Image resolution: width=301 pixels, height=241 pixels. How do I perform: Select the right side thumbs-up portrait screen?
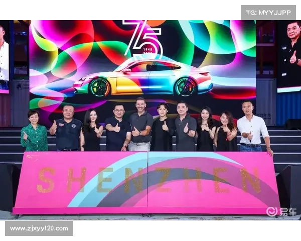coord(289,55)
